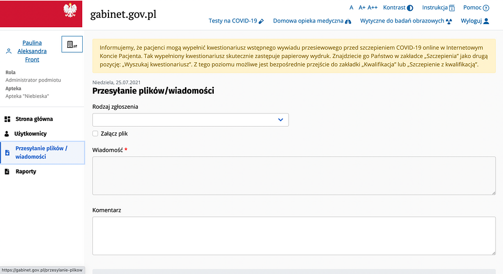503x274 pixels.
Task: Open Raporty section
Action: (x=26, y=172)
